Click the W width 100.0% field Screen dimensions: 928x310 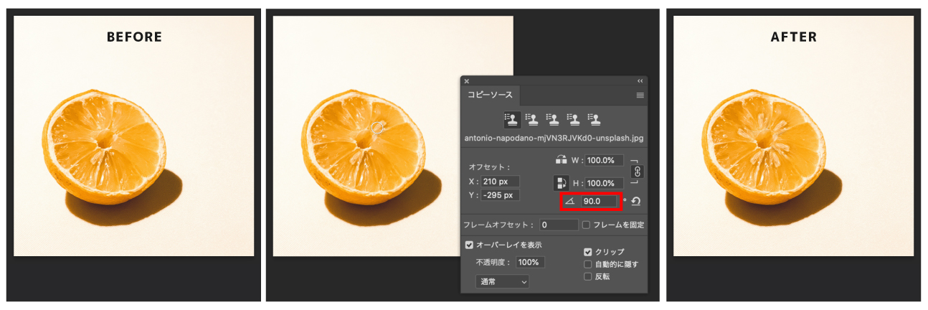click(604, 160)
